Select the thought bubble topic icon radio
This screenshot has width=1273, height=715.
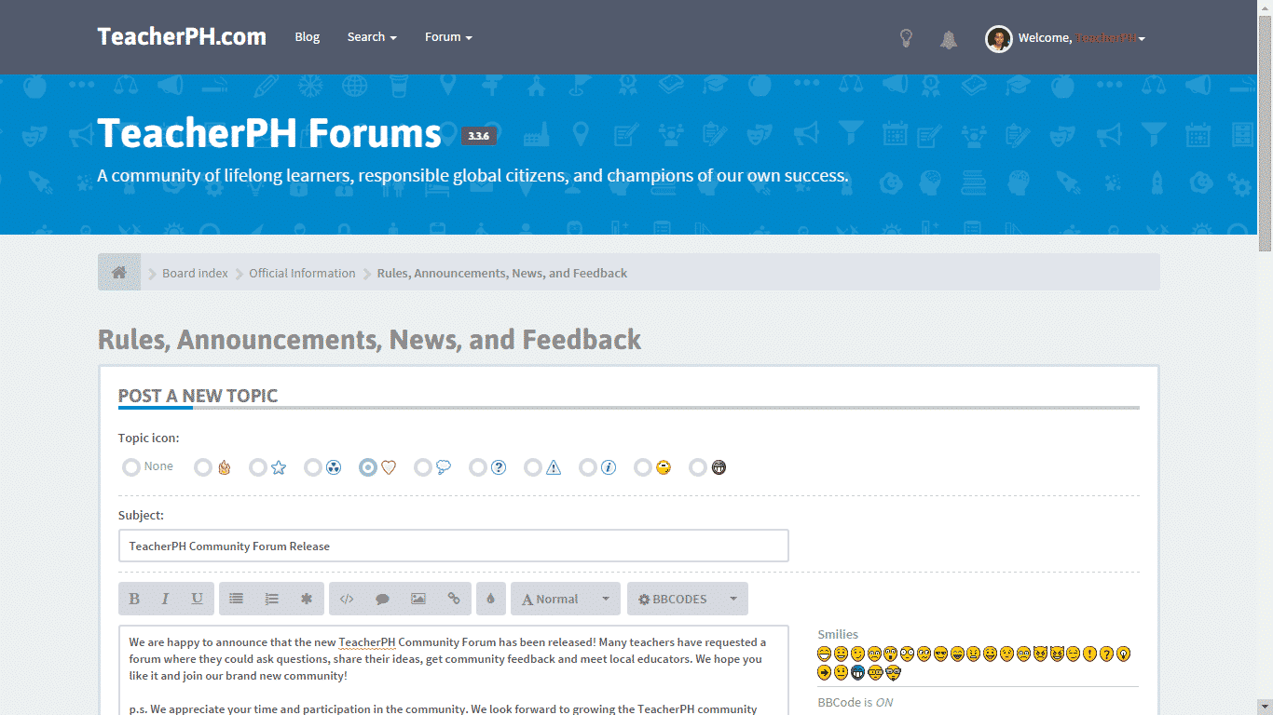tap(423, 467)
